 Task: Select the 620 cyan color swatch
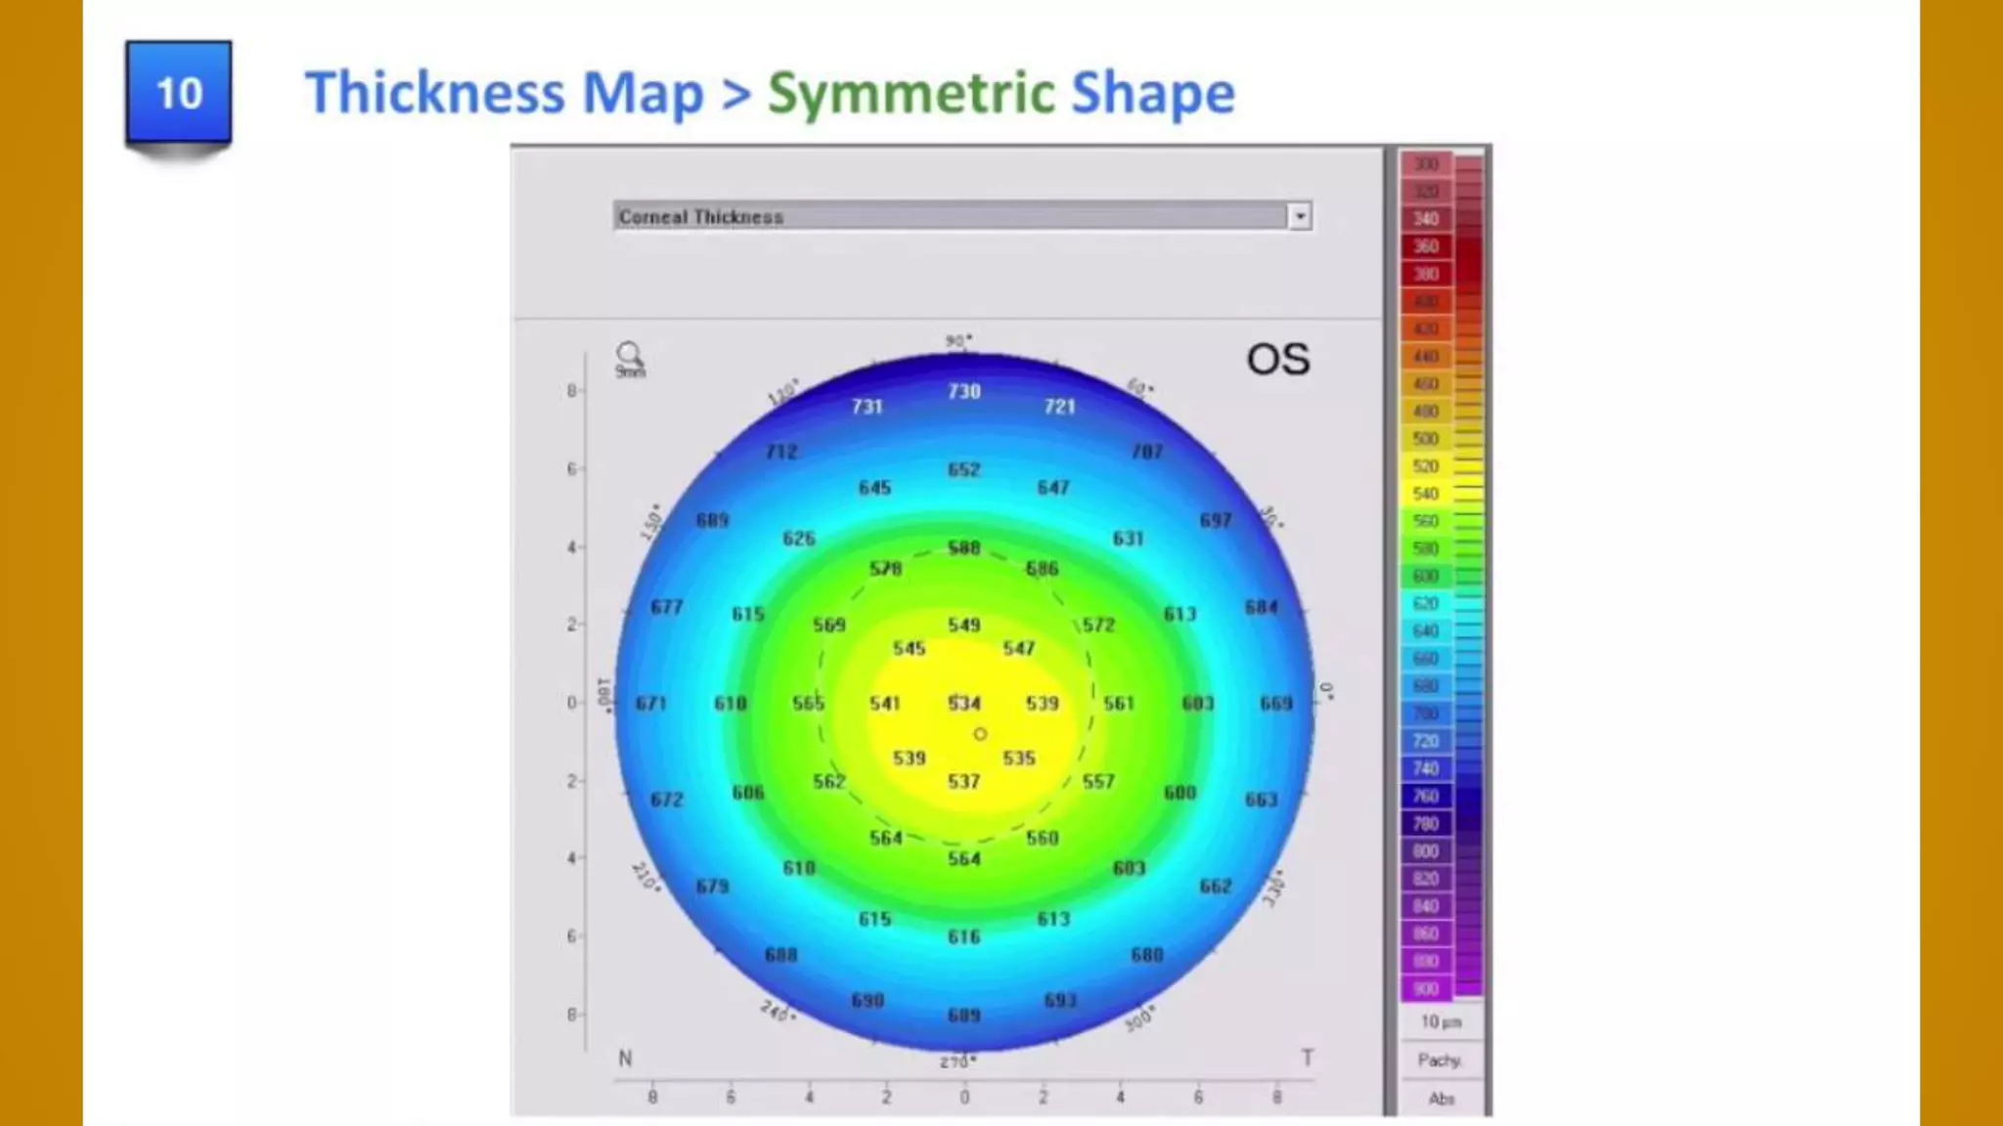1426,603
